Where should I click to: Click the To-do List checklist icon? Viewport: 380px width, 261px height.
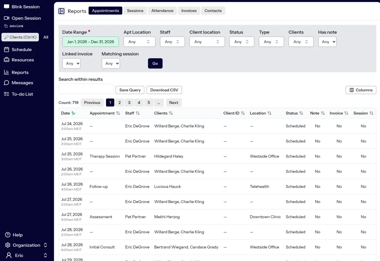6,94
